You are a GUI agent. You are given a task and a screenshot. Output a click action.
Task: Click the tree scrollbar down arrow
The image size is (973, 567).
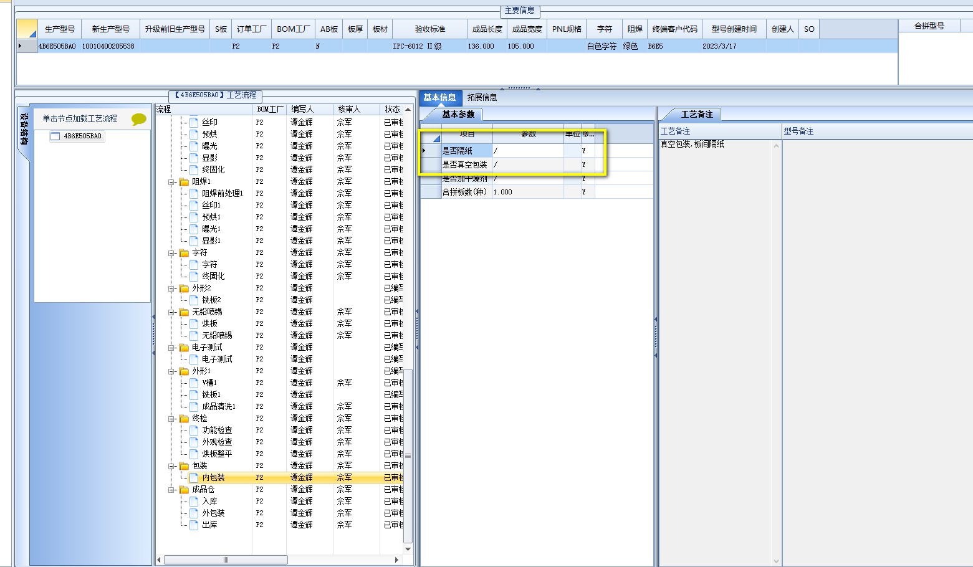[408, 549]
